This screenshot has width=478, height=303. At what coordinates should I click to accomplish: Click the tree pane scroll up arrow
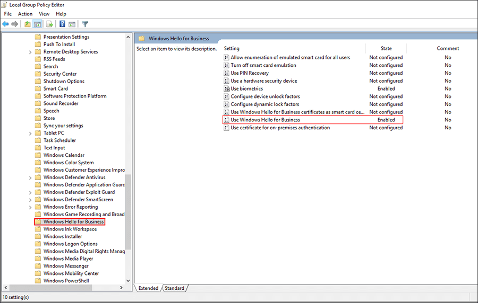click(128, 37)
